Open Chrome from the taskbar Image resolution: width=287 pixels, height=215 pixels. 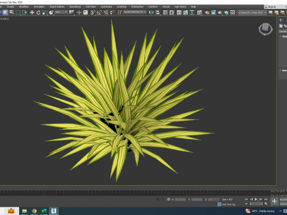click(34, 211)
